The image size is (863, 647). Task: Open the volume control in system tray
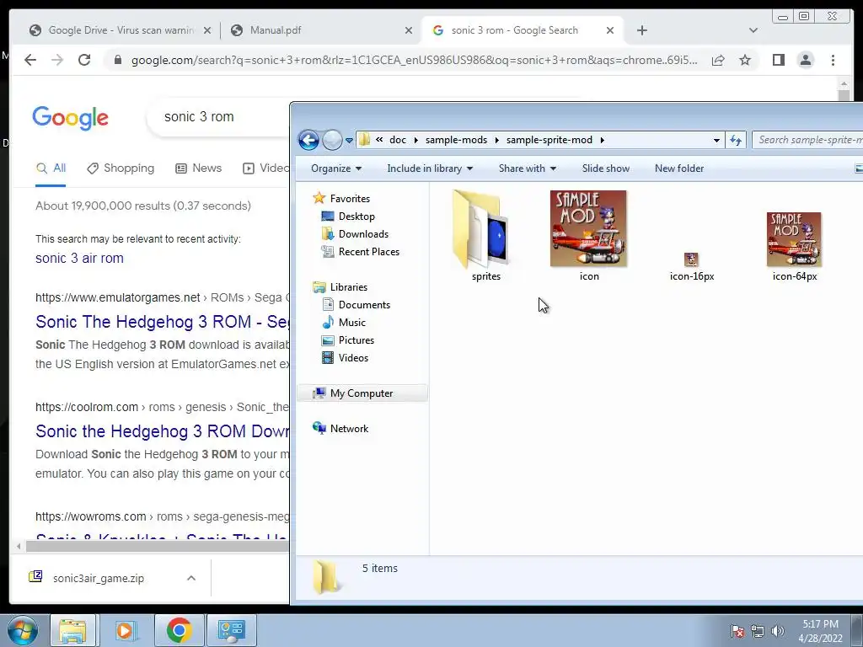778,631
